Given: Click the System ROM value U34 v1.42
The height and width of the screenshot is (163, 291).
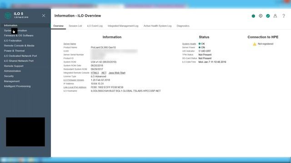Looking at the screenshot, I should pyautogui.click(x=104, y=62).
